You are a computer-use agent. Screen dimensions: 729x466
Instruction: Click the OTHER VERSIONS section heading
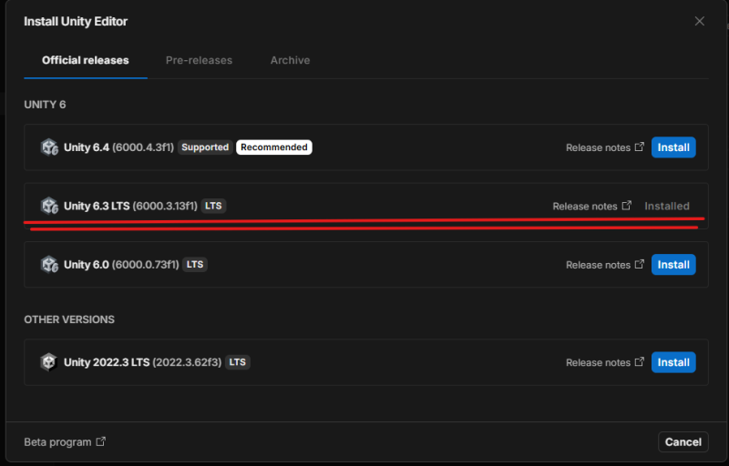point(69,319)
